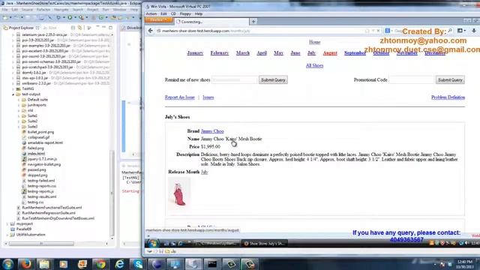Click the External Tools run icon in Eclipse

pyautogui.click(x=82, y=17)
